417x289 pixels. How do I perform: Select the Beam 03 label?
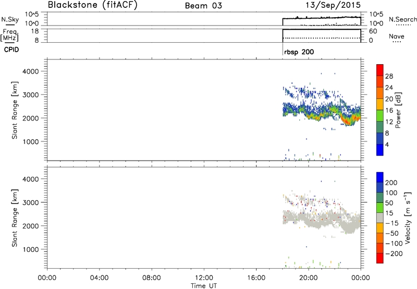coord(203,6)
